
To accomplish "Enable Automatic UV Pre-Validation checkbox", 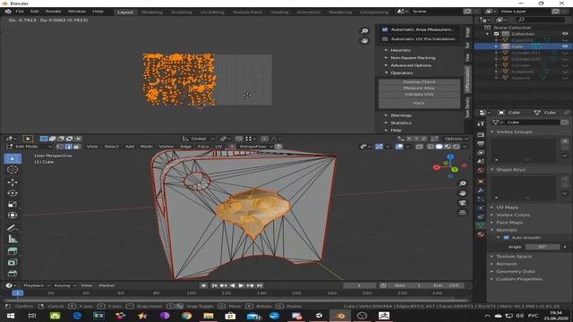I will (385, 39).
